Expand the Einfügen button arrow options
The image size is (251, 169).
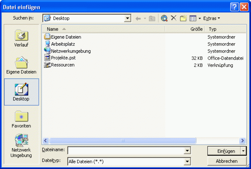(x=243, y=151)
